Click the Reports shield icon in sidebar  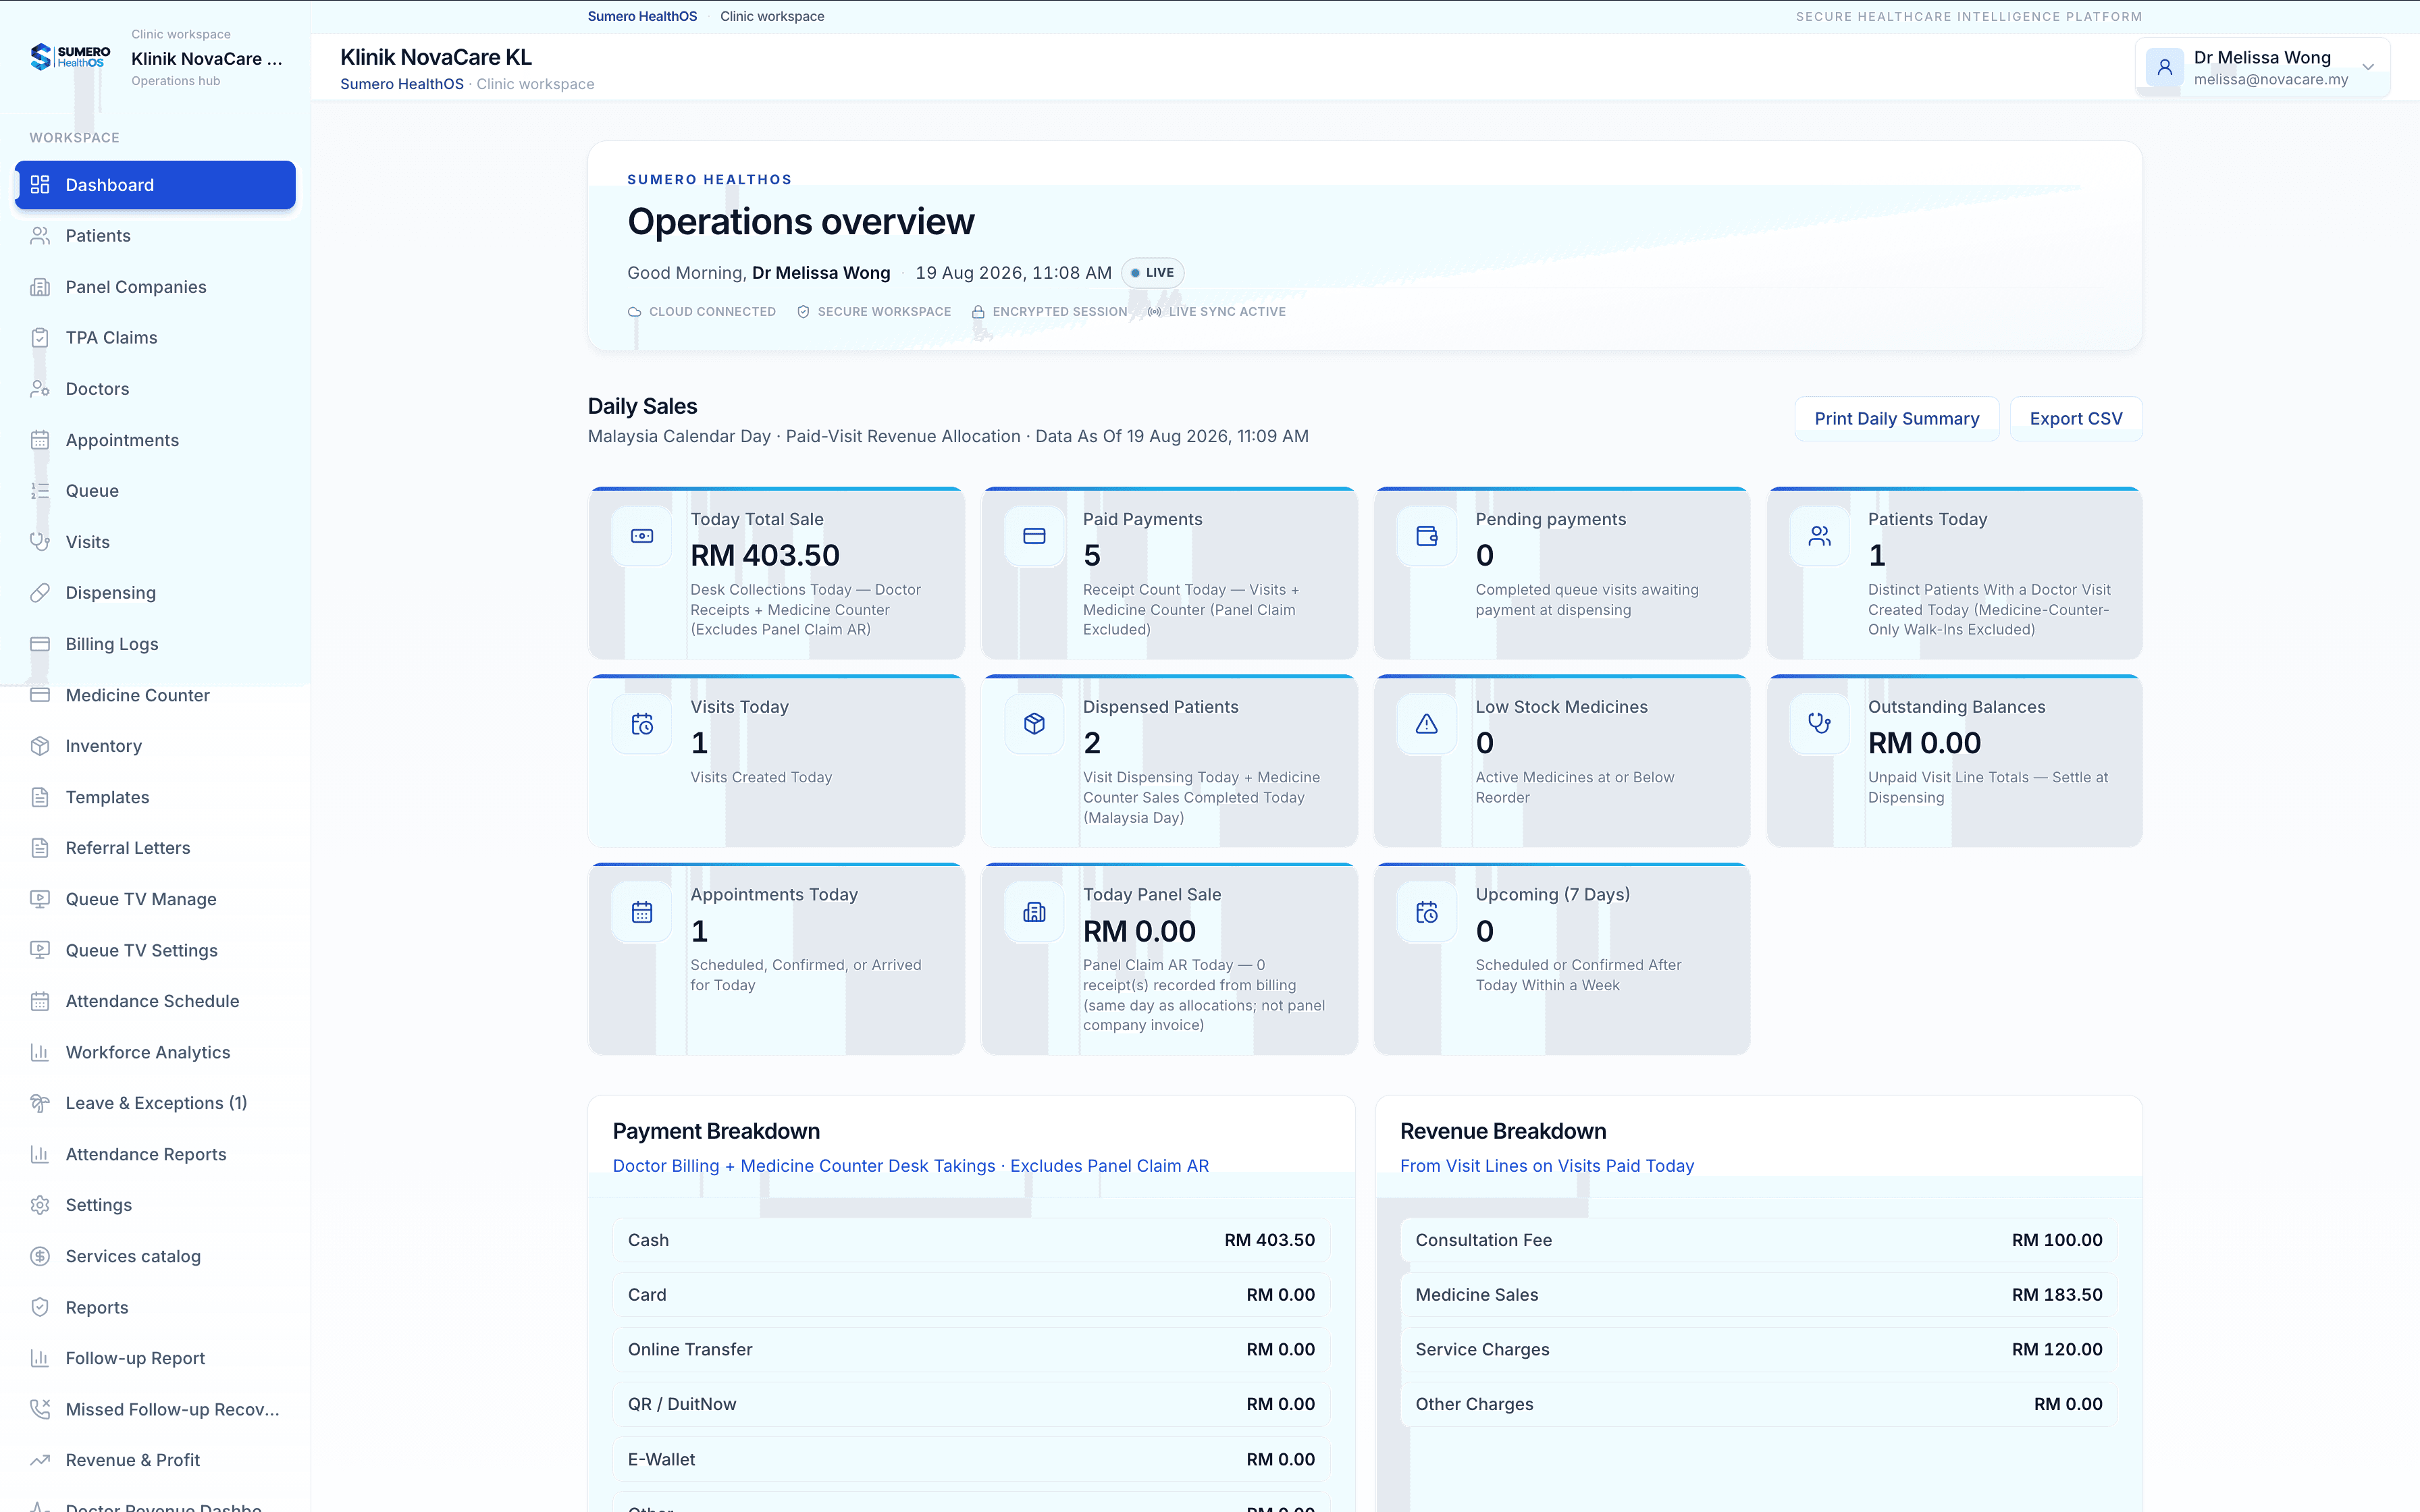point(40,1307)
